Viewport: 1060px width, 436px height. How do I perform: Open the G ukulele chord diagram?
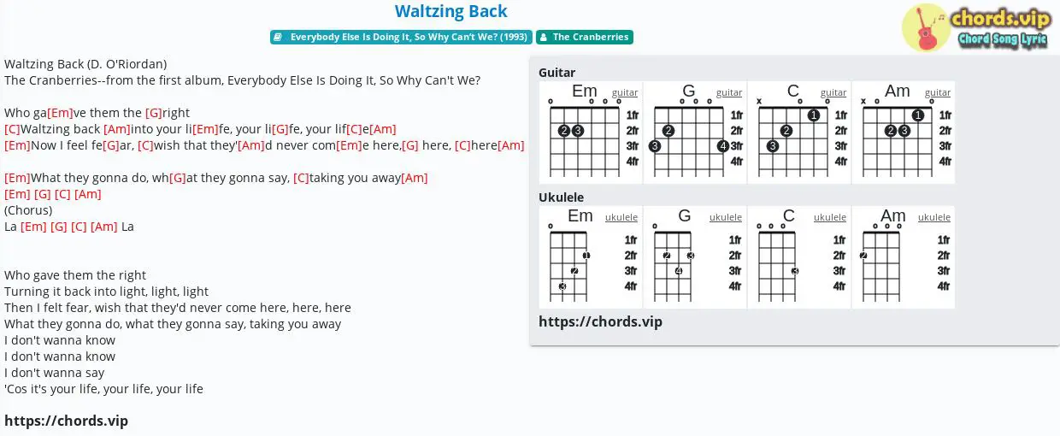pyautogui.click(x=695, y=257)
